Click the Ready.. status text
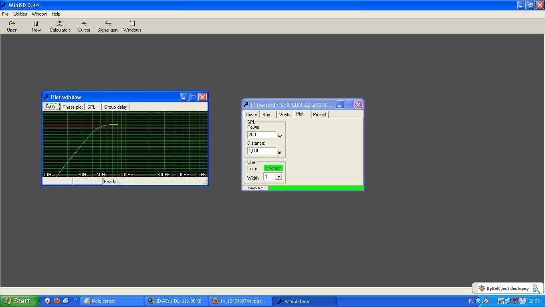The height and width of the screenshot is (307, 545). pyautogui.click(x=111, y=181)
